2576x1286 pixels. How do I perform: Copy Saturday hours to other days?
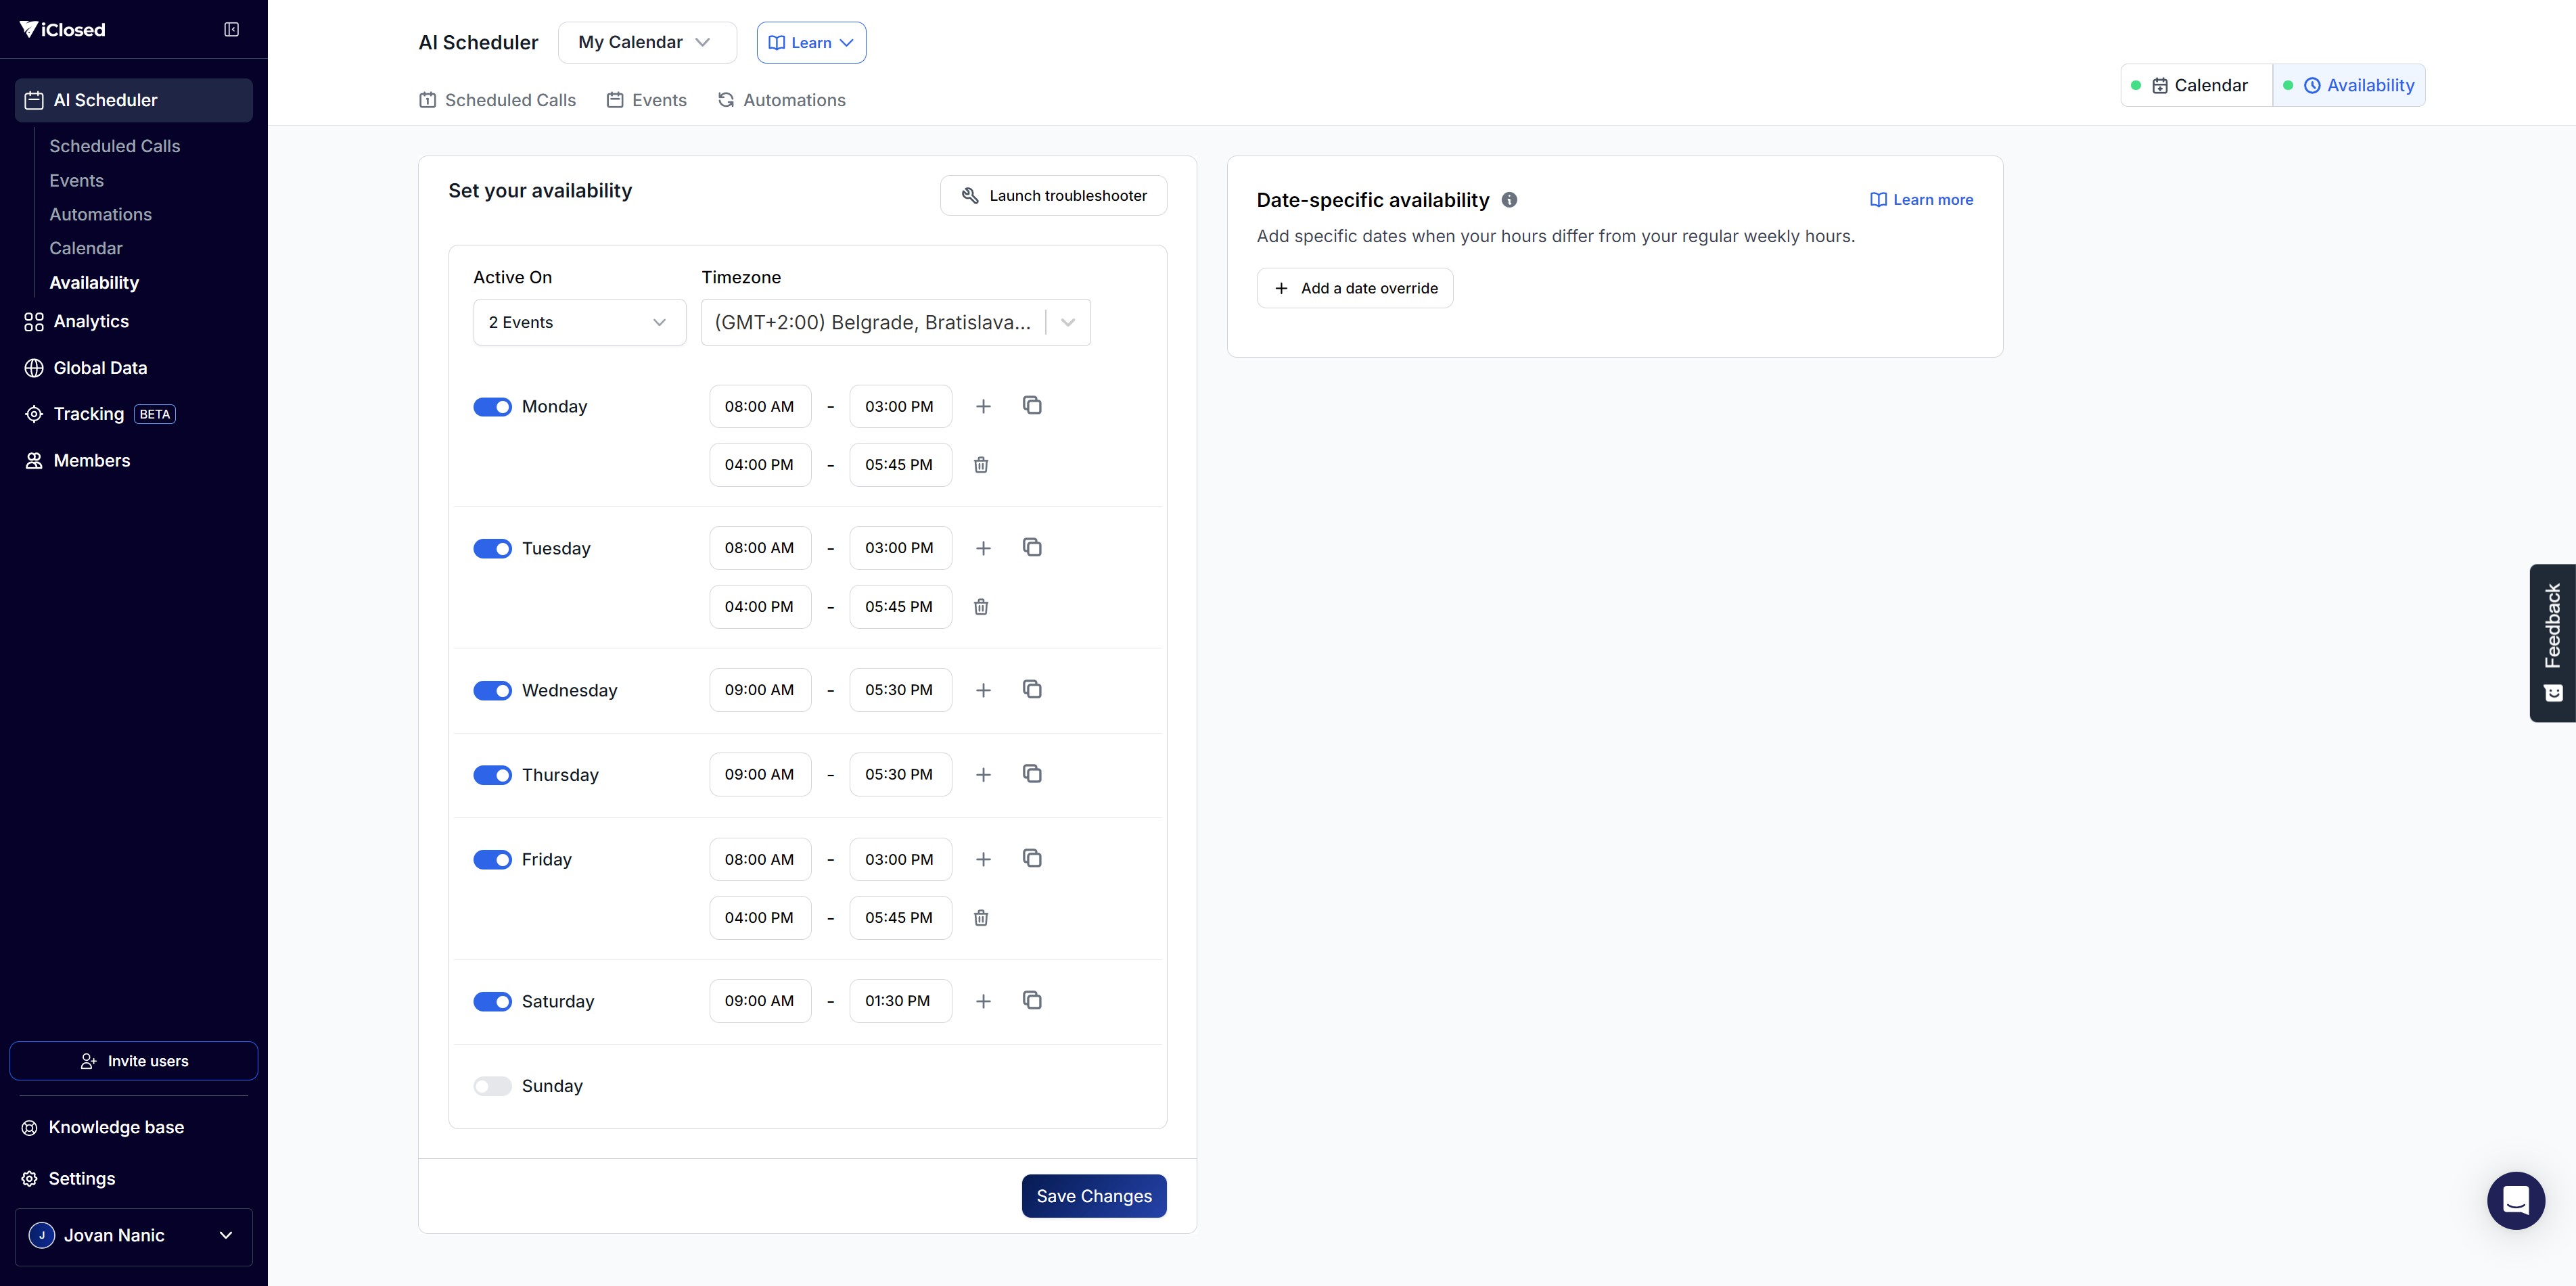(1032, 1000)
